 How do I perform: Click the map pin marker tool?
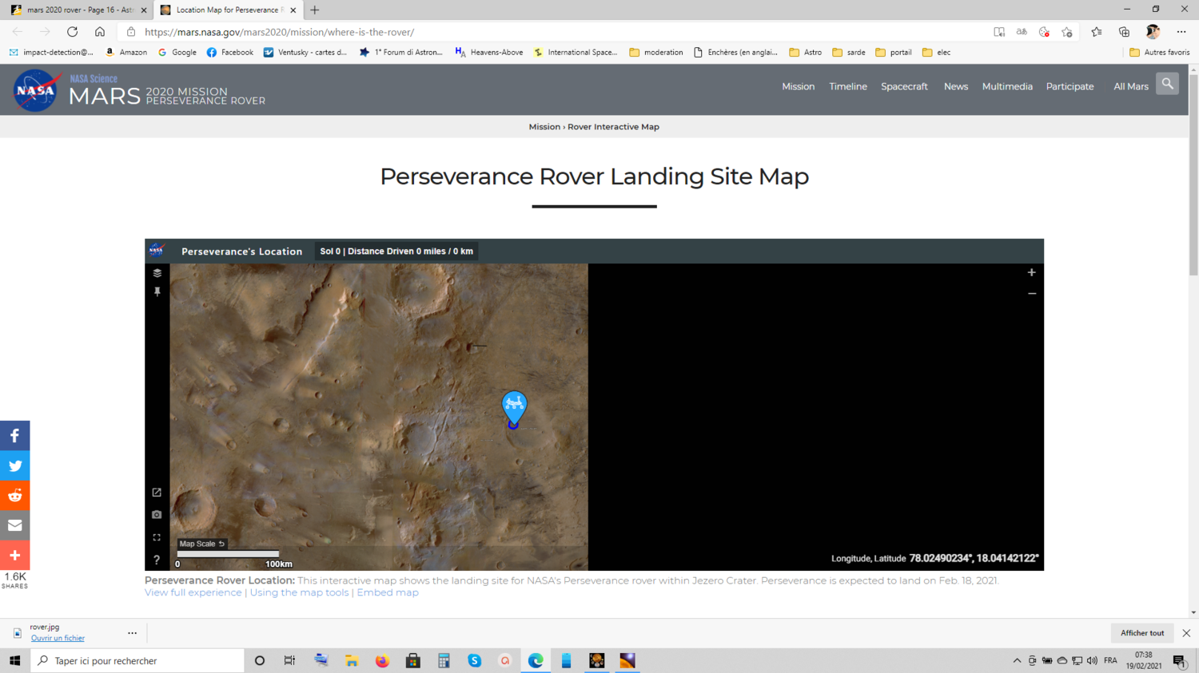[157, 292]
